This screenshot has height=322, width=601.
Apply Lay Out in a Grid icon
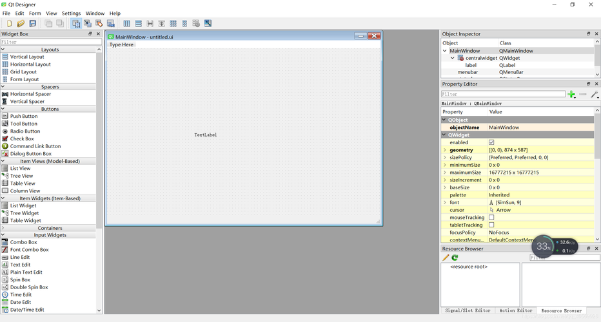click(173, 23)
